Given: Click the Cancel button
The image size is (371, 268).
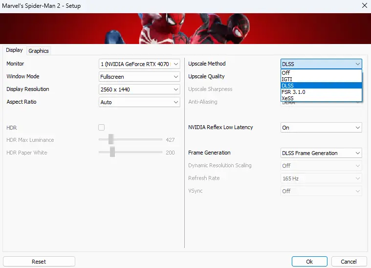Looking at the screenshot, I should pos(349,262).
